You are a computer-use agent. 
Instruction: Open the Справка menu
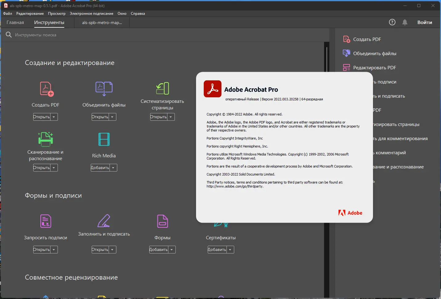tap(138, 14)
